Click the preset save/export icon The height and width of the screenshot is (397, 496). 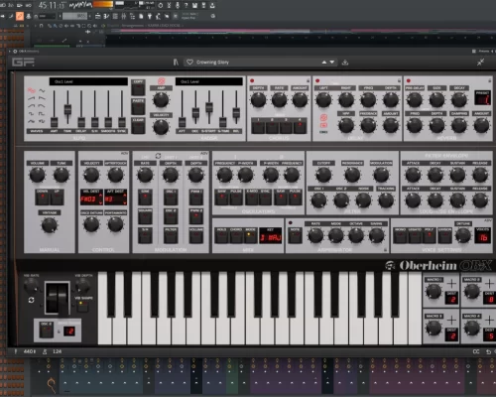tap(345, 63)
